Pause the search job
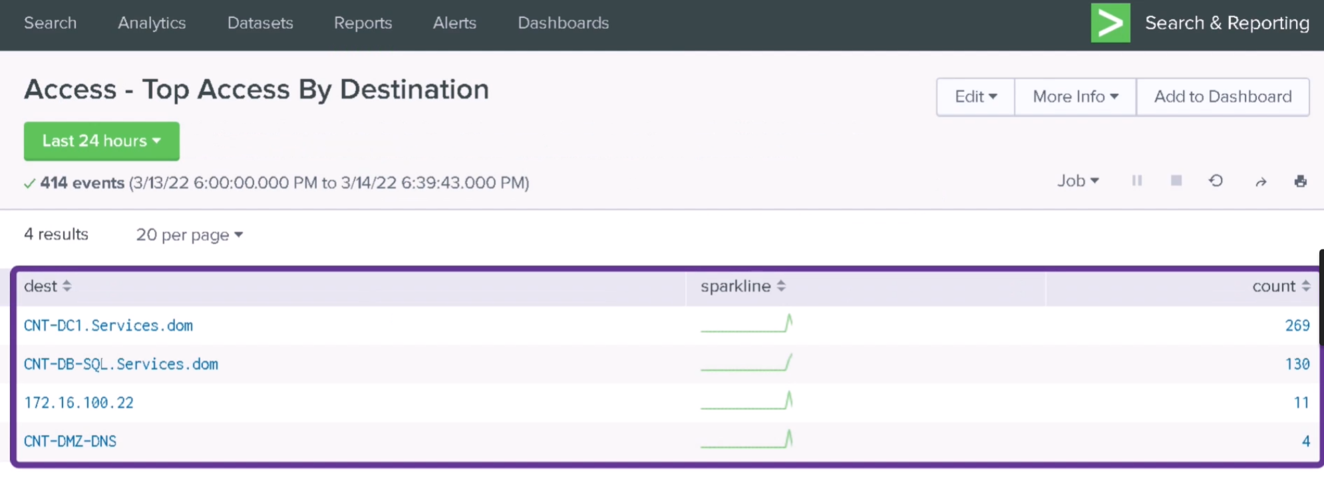The image size is (1324, 483). 1137,181
